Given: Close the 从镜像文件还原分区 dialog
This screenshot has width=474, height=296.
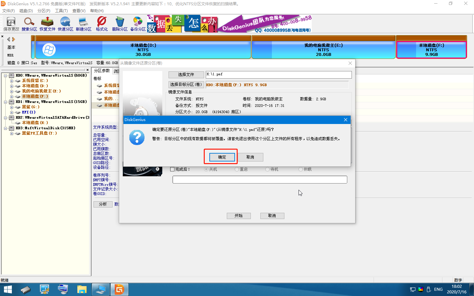Looking at the screenshot, I should point(350,63).
